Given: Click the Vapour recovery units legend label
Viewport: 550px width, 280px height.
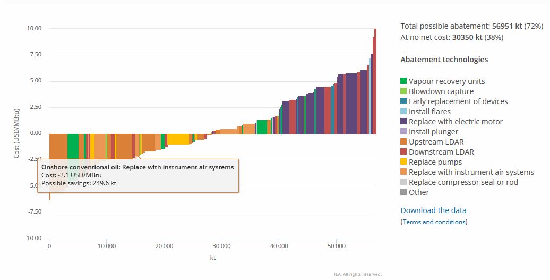Looking at the screenshot, I should (446, 81).
